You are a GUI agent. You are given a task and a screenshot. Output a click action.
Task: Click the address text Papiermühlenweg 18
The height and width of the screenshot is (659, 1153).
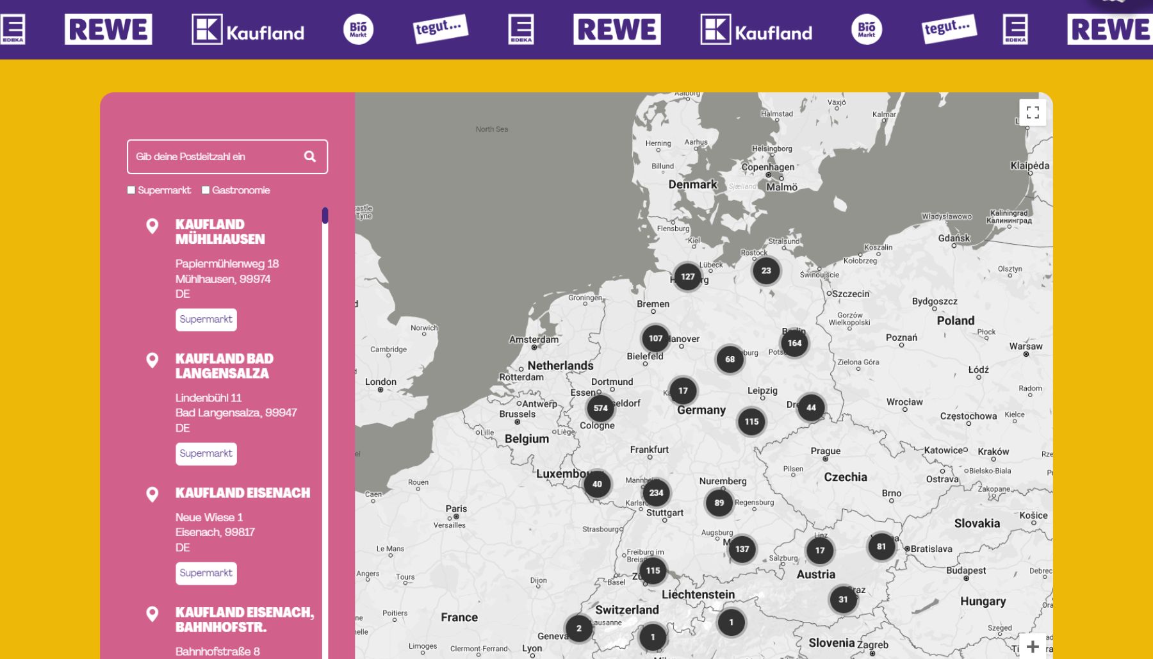(227, 264)
